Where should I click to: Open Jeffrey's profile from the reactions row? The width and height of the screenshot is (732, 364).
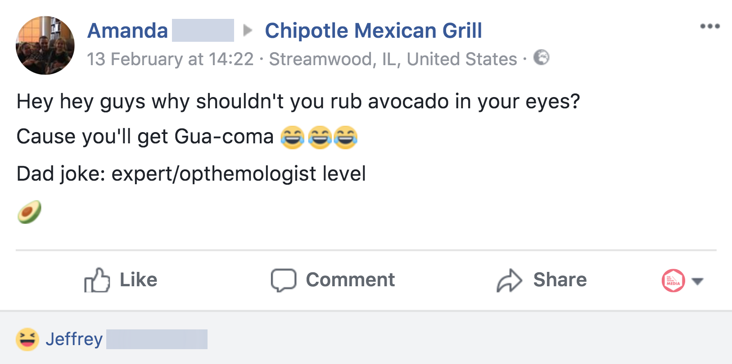[x=74, y=339]
